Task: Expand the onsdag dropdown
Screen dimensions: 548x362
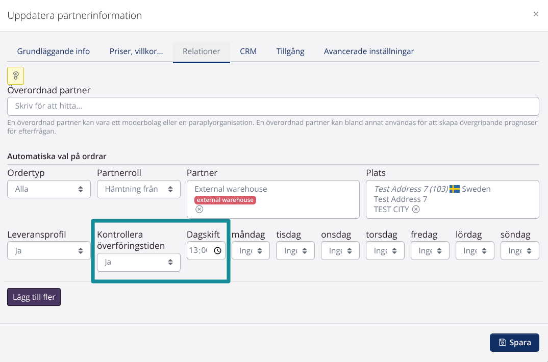Action: [x=340, y=251]
